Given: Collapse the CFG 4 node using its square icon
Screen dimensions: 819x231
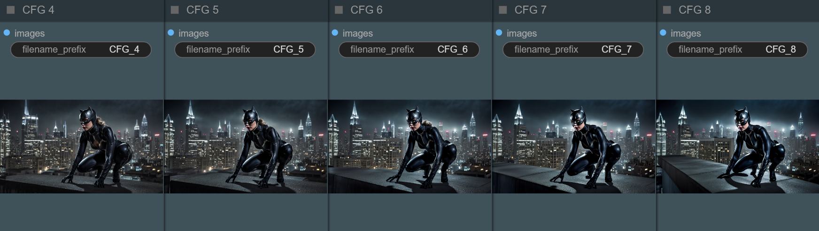Looking at the screenshot, I should [11, 10].
